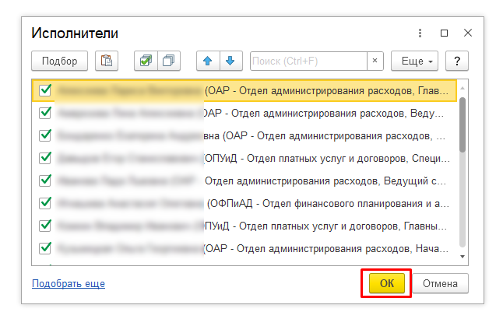This screenshot has height=312, width=503.
Task: Toggle checkbox for the ОФПиАД department row
Action: click(x=45, y=204)
